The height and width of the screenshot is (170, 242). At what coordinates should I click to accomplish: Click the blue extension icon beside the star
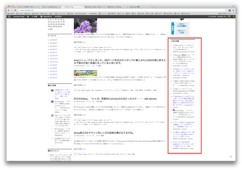pos(230,10)
